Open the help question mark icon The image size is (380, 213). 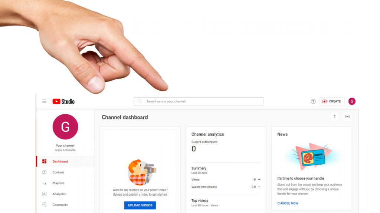point(313,101)
